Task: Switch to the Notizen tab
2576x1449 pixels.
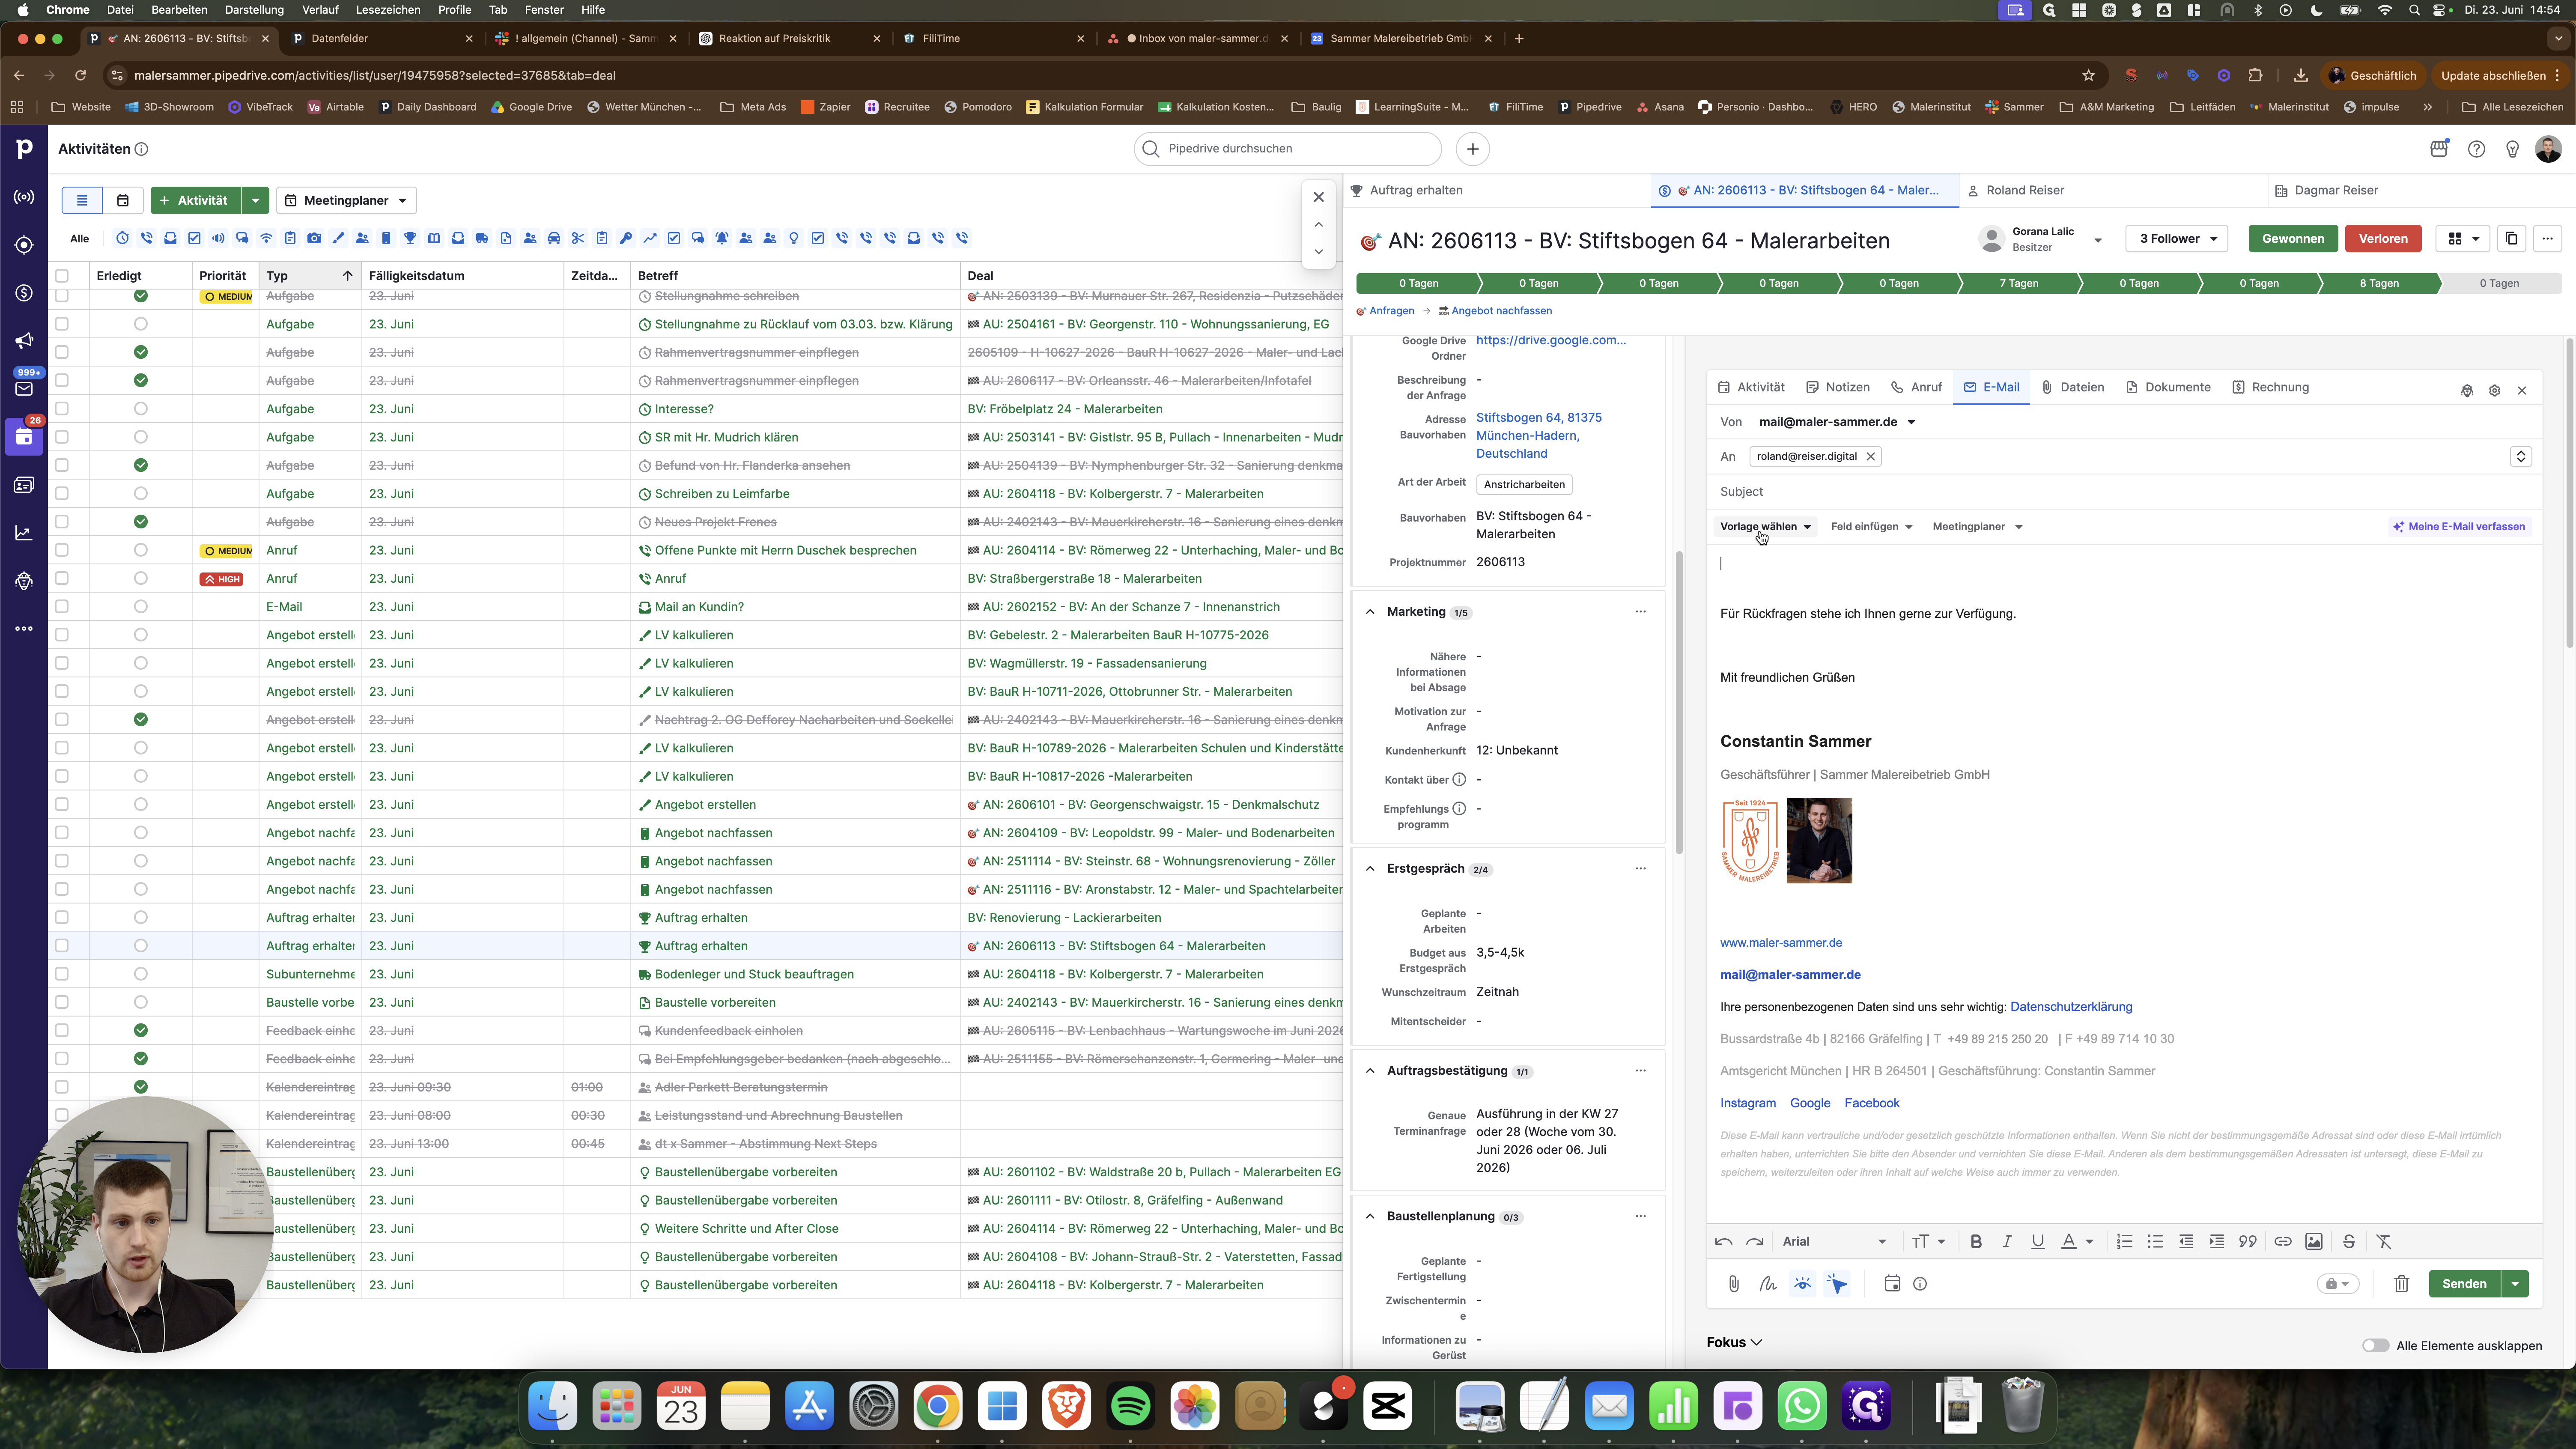Action: coord(1838,388)
